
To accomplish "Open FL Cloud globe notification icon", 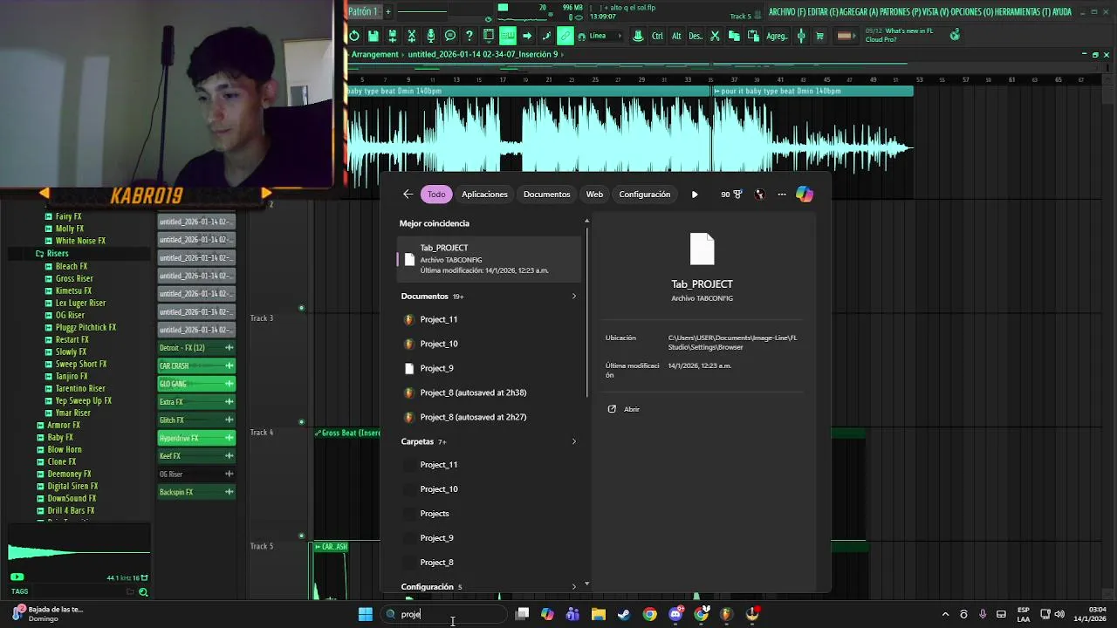I will [x=956, y=35].
